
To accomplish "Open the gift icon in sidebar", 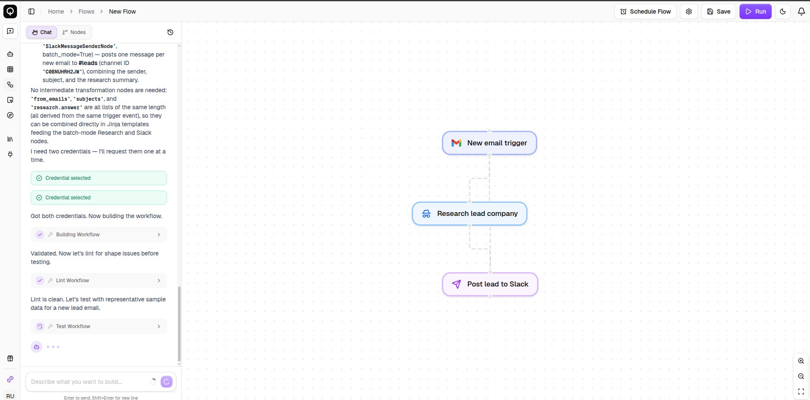I will (10, 358).
